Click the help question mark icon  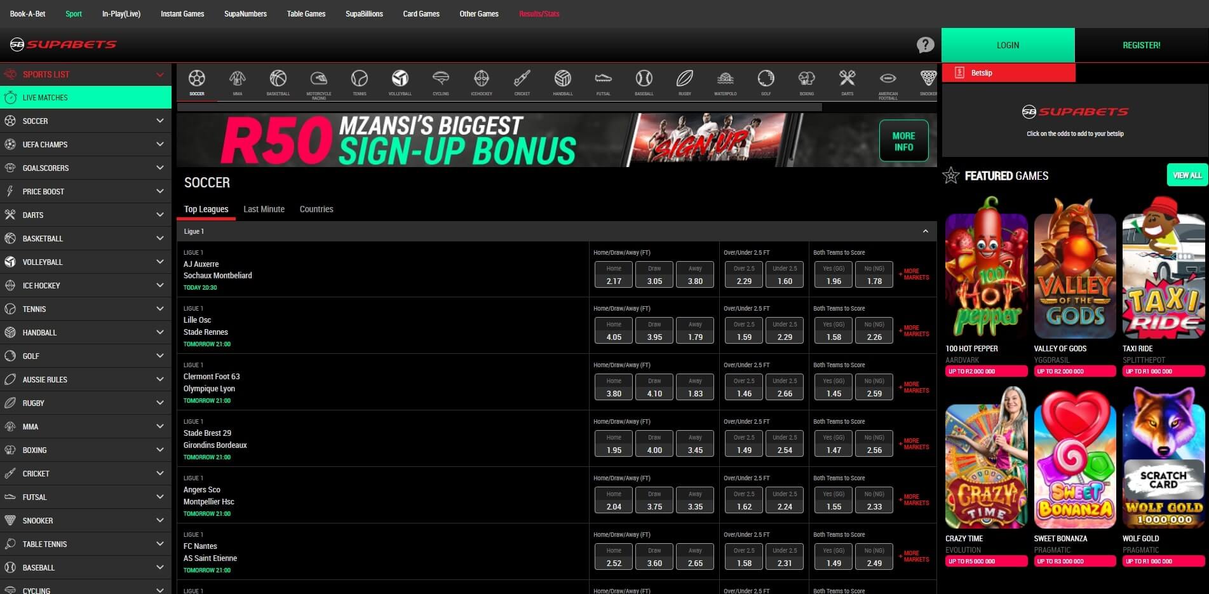925,44
